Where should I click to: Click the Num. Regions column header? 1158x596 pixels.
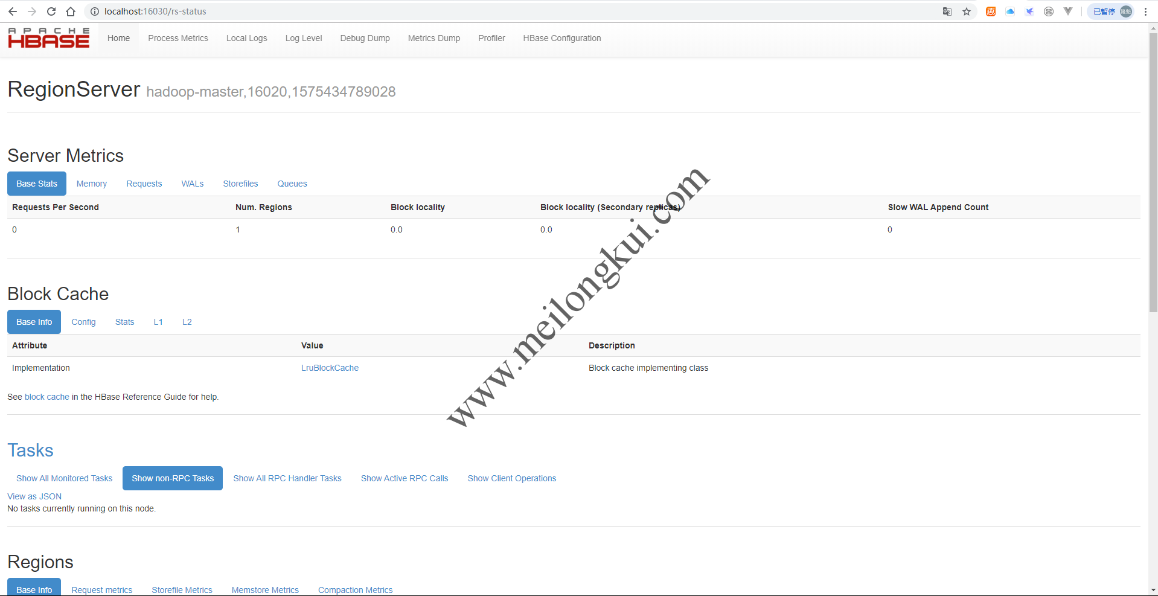point(264,207)
